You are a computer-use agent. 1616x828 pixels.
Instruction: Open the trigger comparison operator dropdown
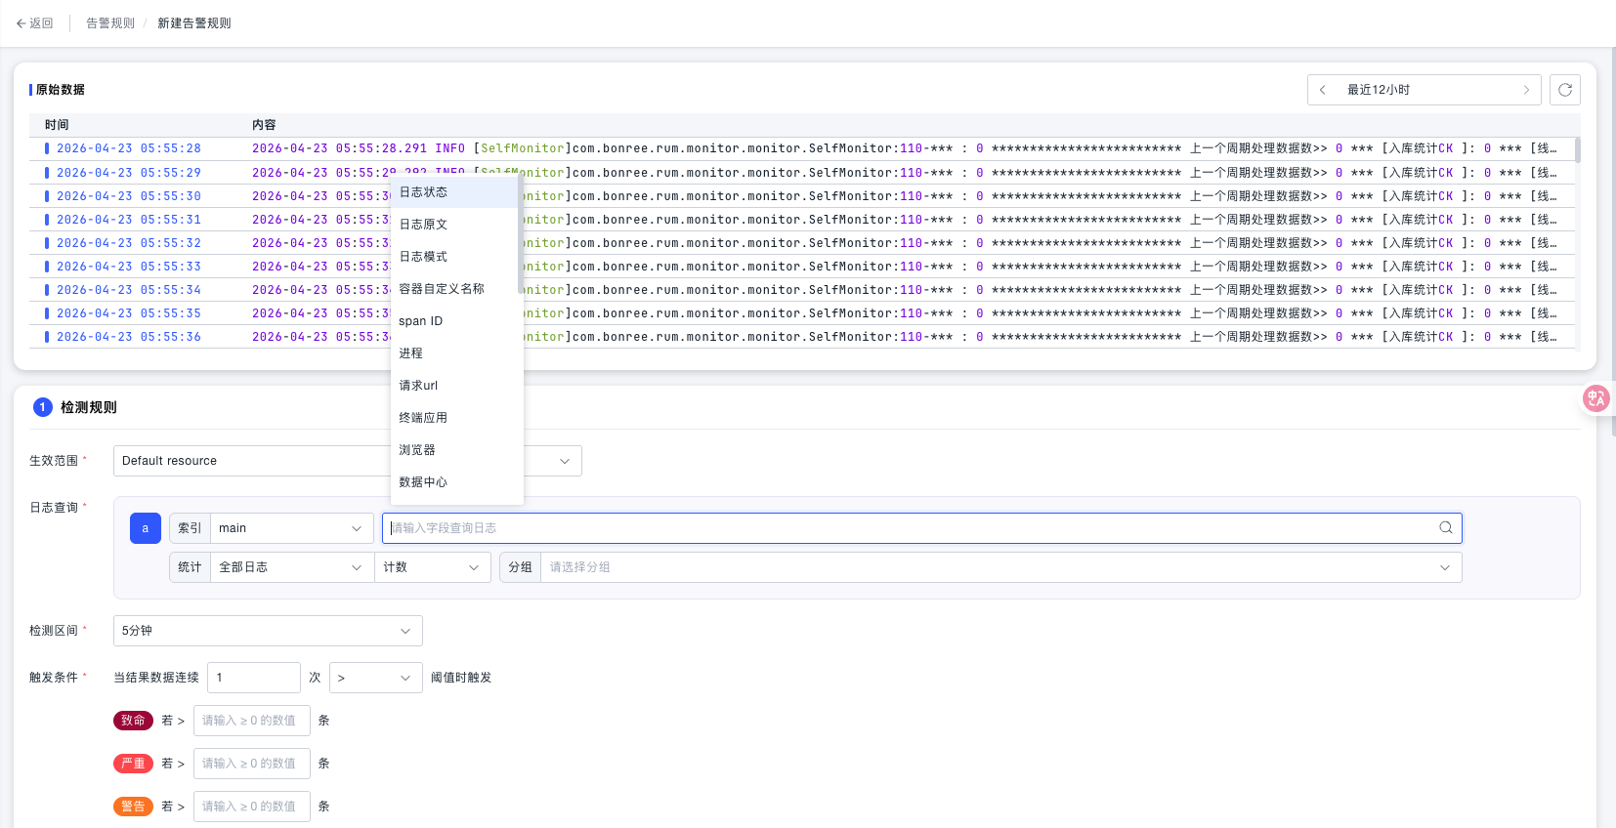[x=376, y=678]
